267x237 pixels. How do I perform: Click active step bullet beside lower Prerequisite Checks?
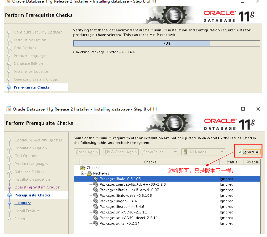tap(9, 195)
